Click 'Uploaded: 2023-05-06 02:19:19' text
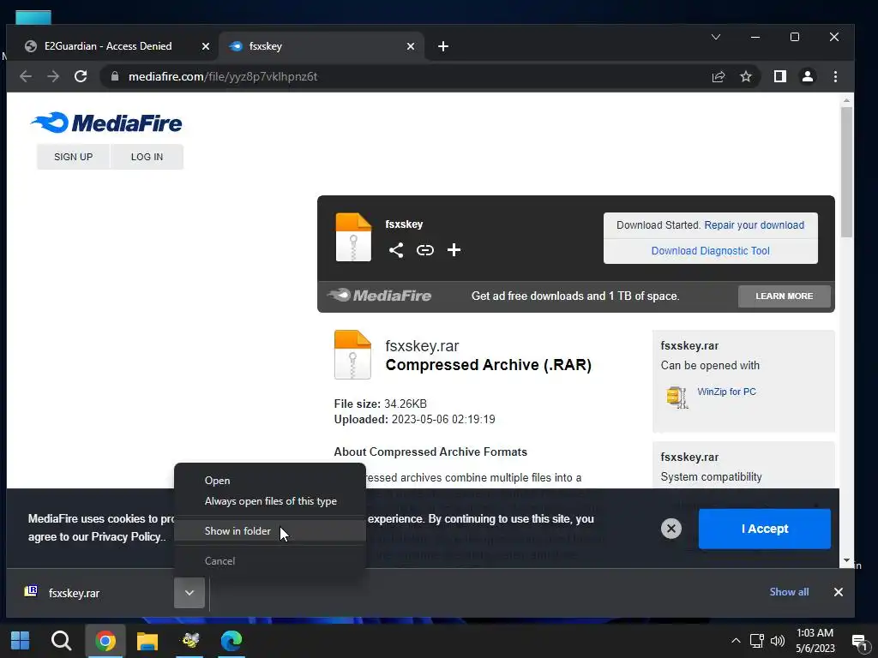The height and width of the screenshot is (658, 878). (x=414, y=420)
